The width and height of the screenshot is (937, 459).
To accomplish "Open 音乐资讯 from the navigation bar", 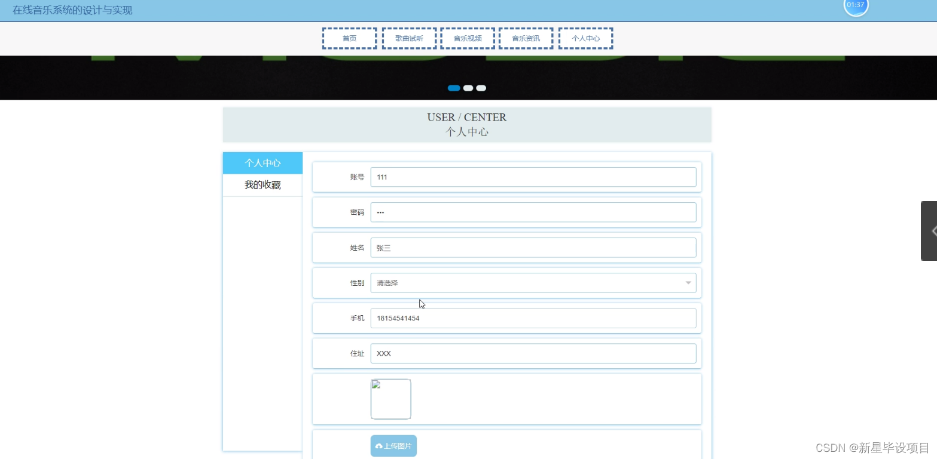I will (525, 38).
